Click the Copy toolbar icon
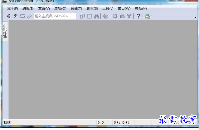 point(82,16)
